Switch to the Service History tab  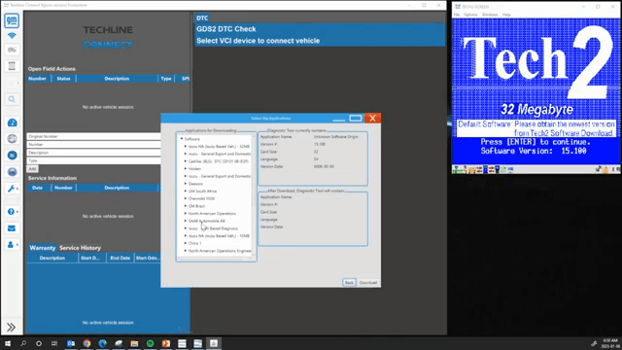point(80,248)
